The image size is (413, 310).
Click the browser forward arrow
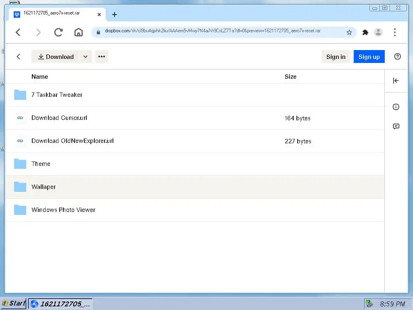point(38,32)
